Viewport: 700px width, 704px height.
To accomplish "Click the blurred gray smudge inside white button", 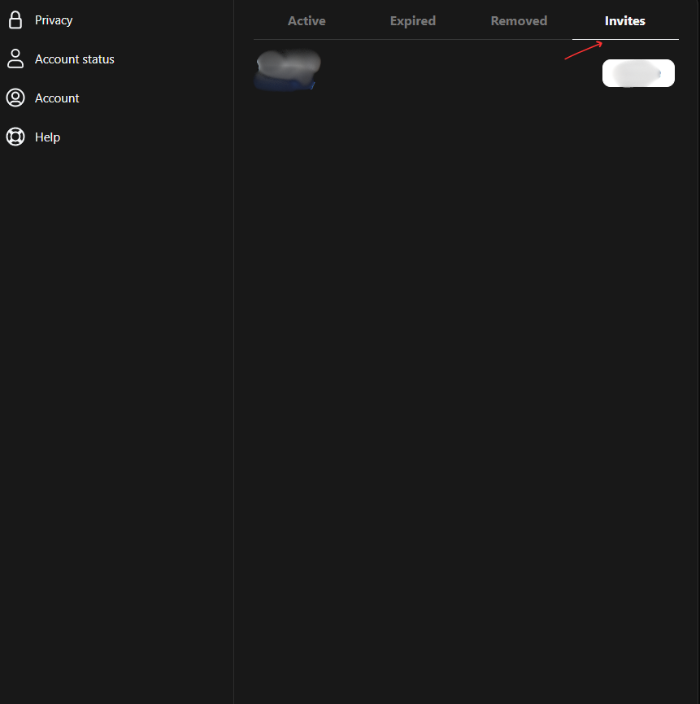I will point(637,74).
